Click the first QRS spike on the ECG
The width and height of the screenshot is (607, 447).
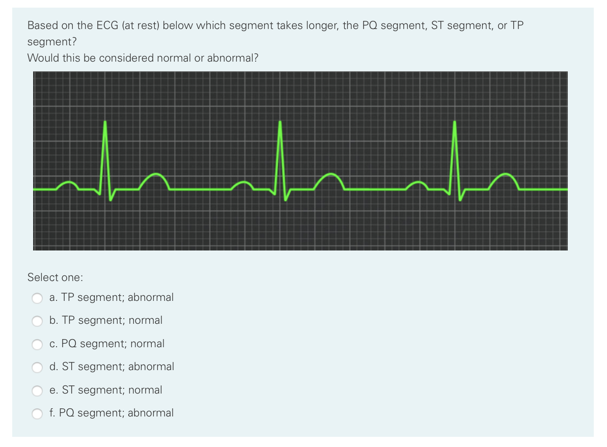pos(105,143)
